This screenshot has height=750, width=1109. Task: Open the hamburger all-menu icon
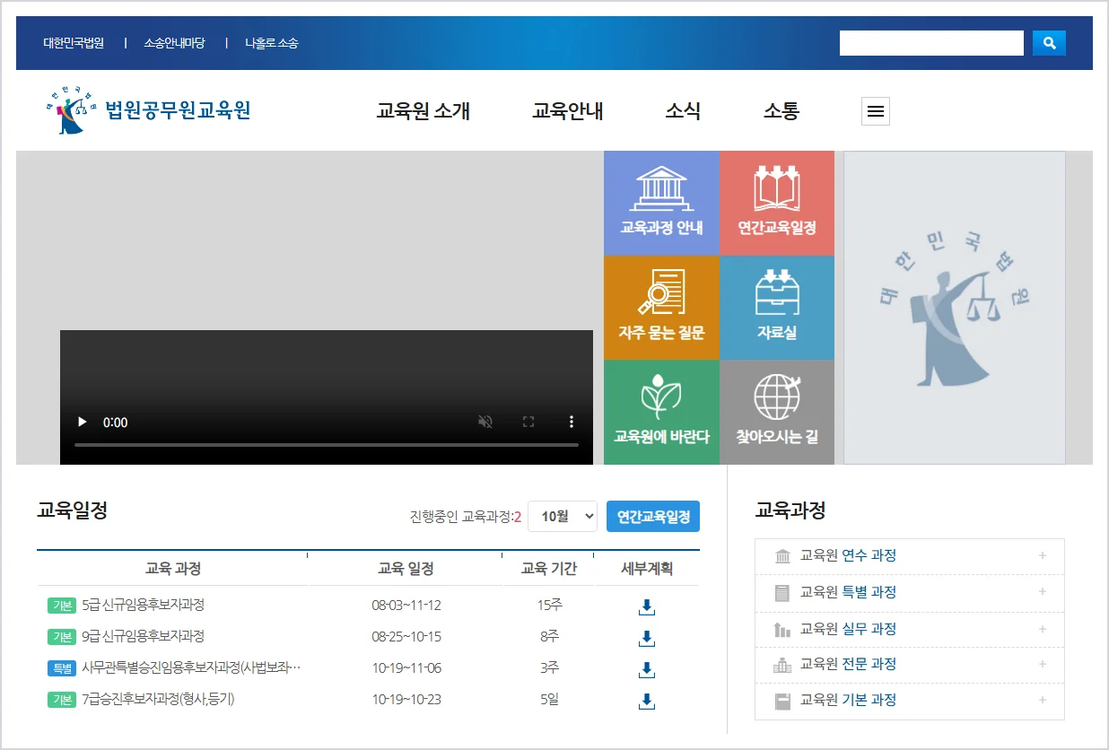pos(876,111)
